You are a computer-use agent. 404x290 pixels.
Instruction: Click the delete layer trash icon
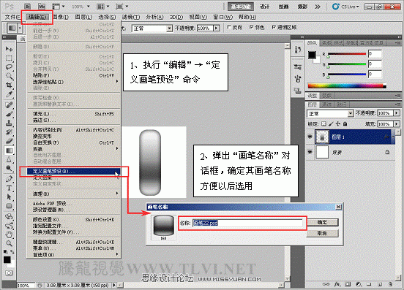pos(390,284)
